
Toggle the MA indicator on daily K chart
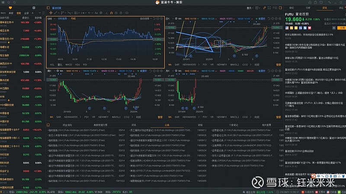click(169, 64)
